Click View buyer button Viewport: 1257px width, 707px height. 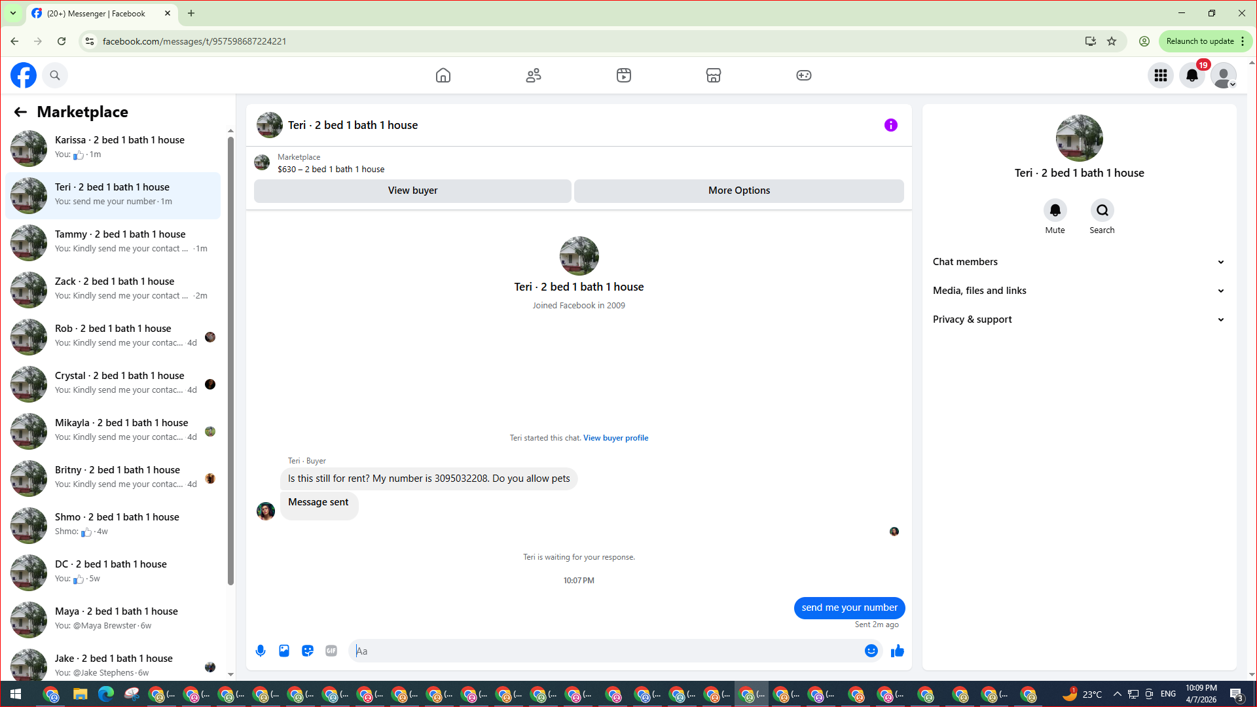(412, 190)
